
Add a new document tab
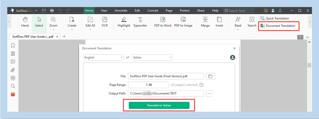(x=64, y=36)
